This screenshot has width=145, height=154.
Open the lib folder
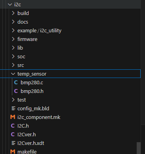point(20,48)
